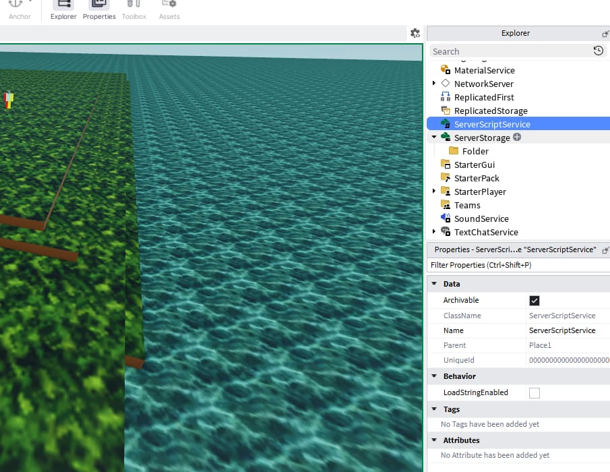Open the Explorer toolbar button
Viewport: 610px width, 472px height.
pyautogui.click(x=63, y=10)
